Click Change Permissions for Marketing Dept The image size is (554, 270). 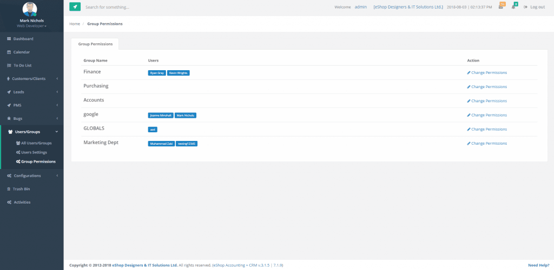(x=489, y=144)
